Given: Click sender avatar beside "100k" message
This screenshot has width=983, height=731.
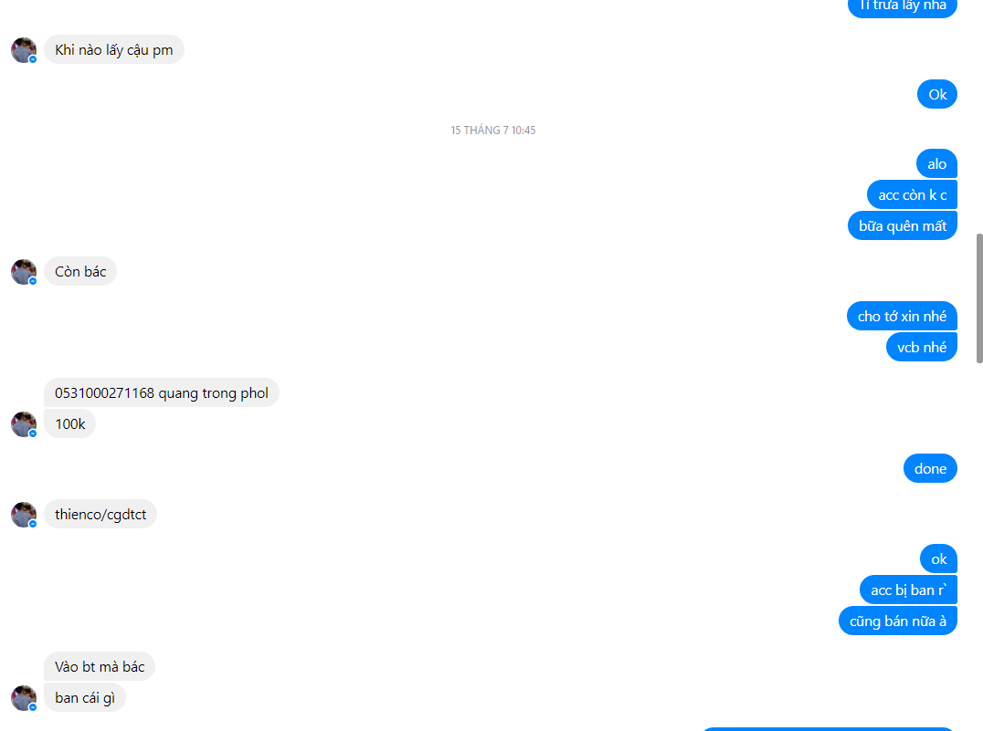Looking at the screenshot, I should click(24, 424).
